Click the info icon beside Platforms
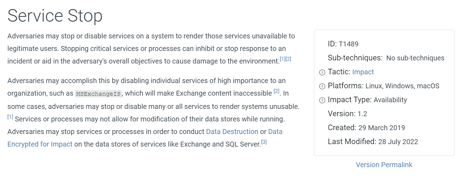This screenshot has height=179, width=468. pyautogui.click(x=322, y=86)
